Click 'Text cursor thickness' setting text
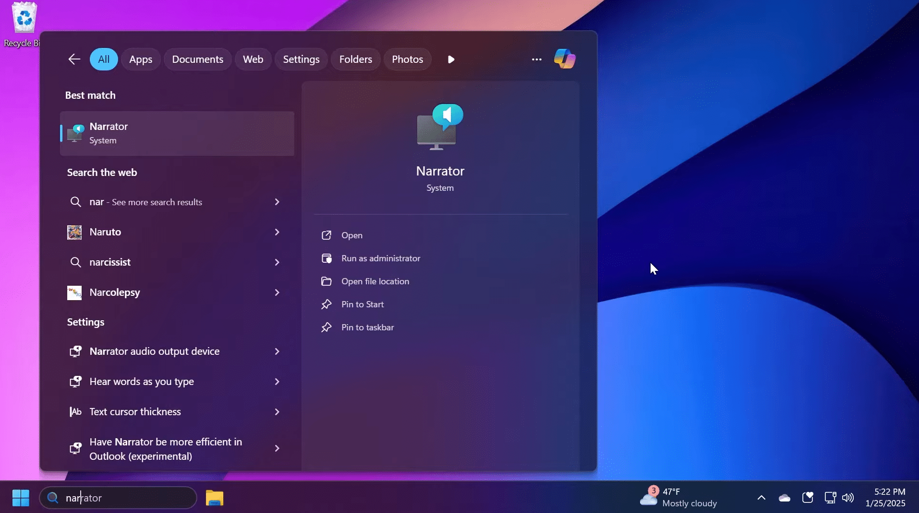 coord(135,412)
